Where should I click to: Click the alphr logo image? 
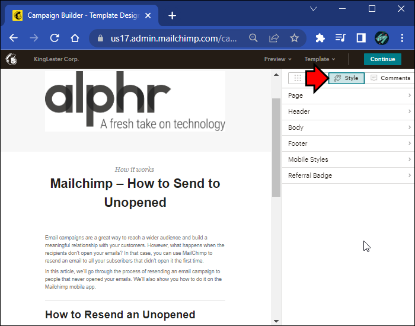(135, 101)
